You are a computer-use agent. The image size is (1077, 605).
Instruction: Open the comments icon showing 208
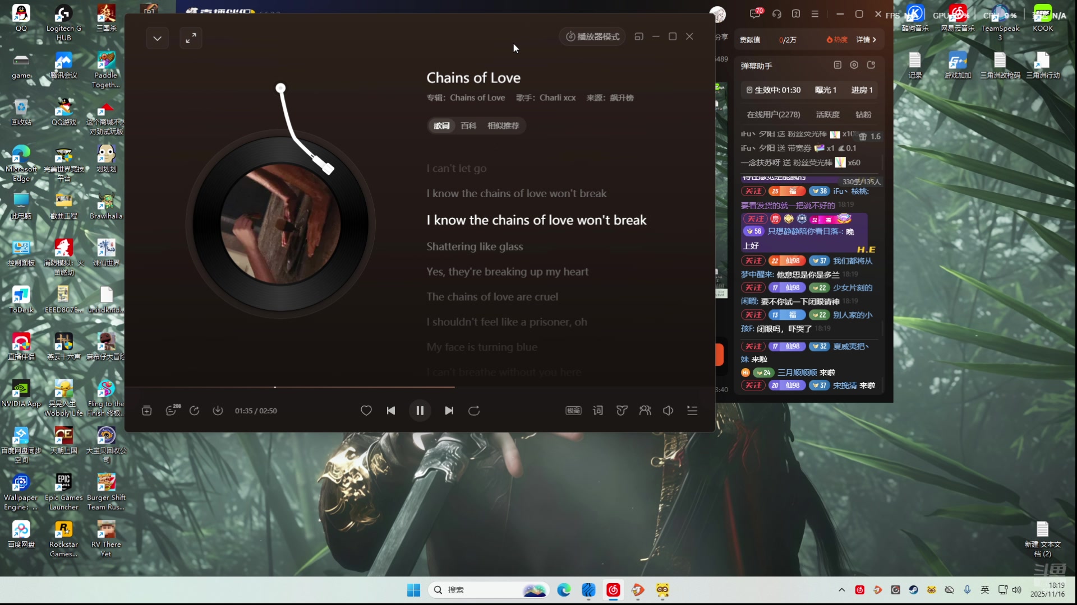[x=172, y=411]
